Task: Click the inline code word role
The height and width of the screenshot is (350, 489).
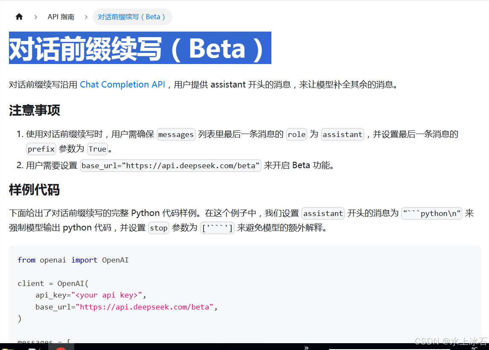Action: click(297, 134)
